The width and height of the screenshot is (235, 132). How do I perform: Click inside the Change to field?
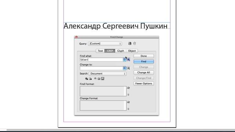click(x=101, y=68)
